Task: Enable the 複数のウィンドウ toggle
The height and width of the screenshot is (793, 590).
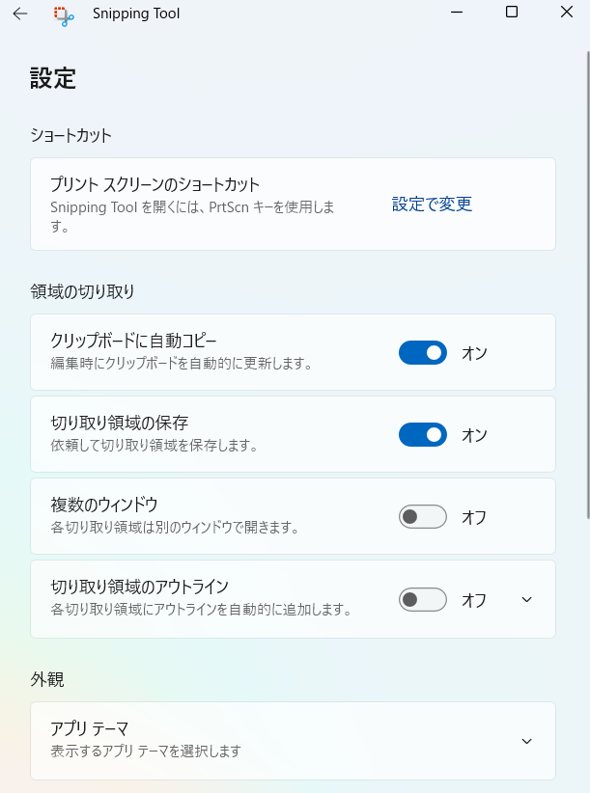Action: (x=423, y=517)
